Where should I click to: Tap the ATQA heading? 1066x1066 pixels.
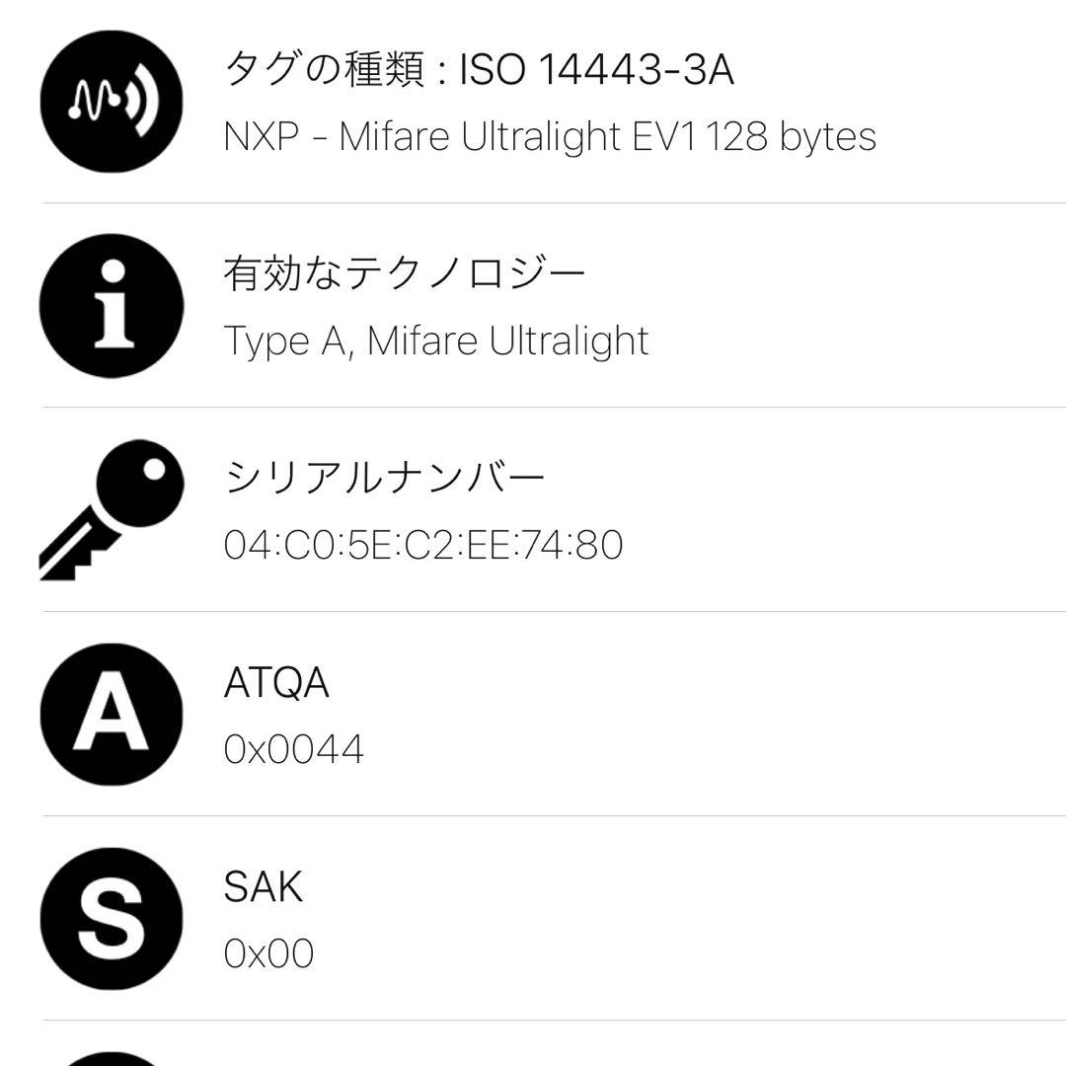pyautogui.click(x=276, y=683)
